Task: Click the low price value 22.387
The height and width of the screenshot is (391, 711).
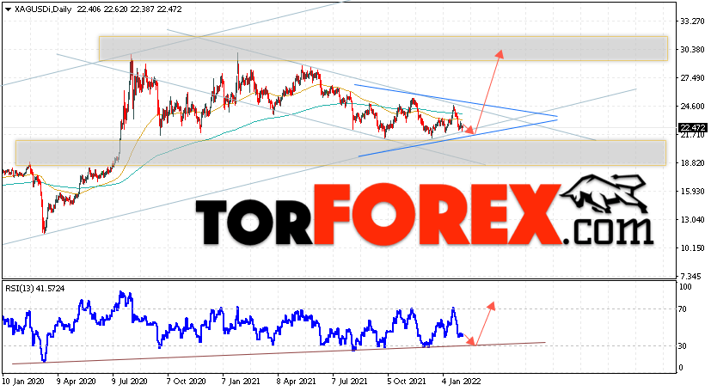Action: 143,9
